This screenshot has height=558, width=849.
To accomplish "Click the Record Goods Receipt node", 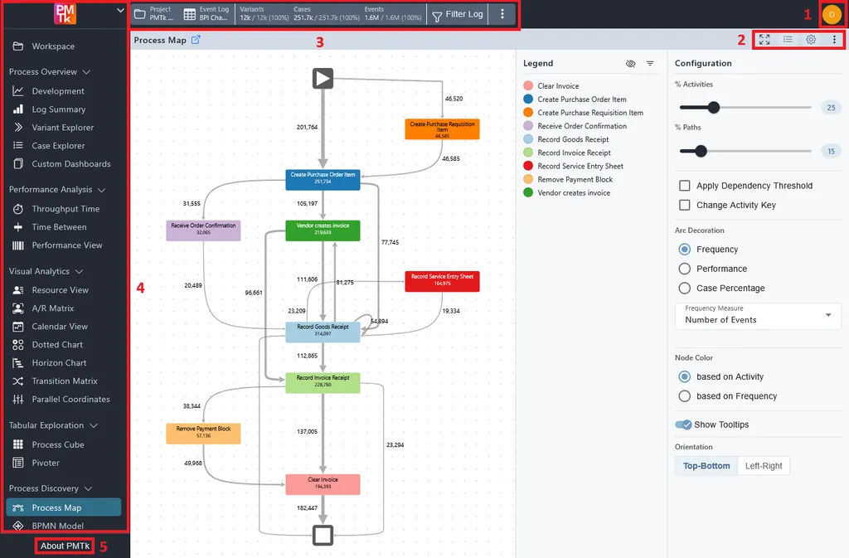I will [x=323, y=332].
